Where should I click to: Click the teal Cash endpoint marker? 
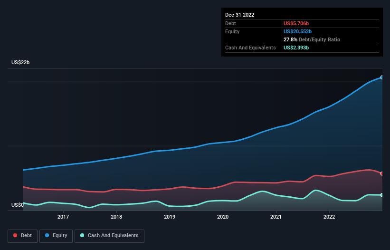(382, 195)
